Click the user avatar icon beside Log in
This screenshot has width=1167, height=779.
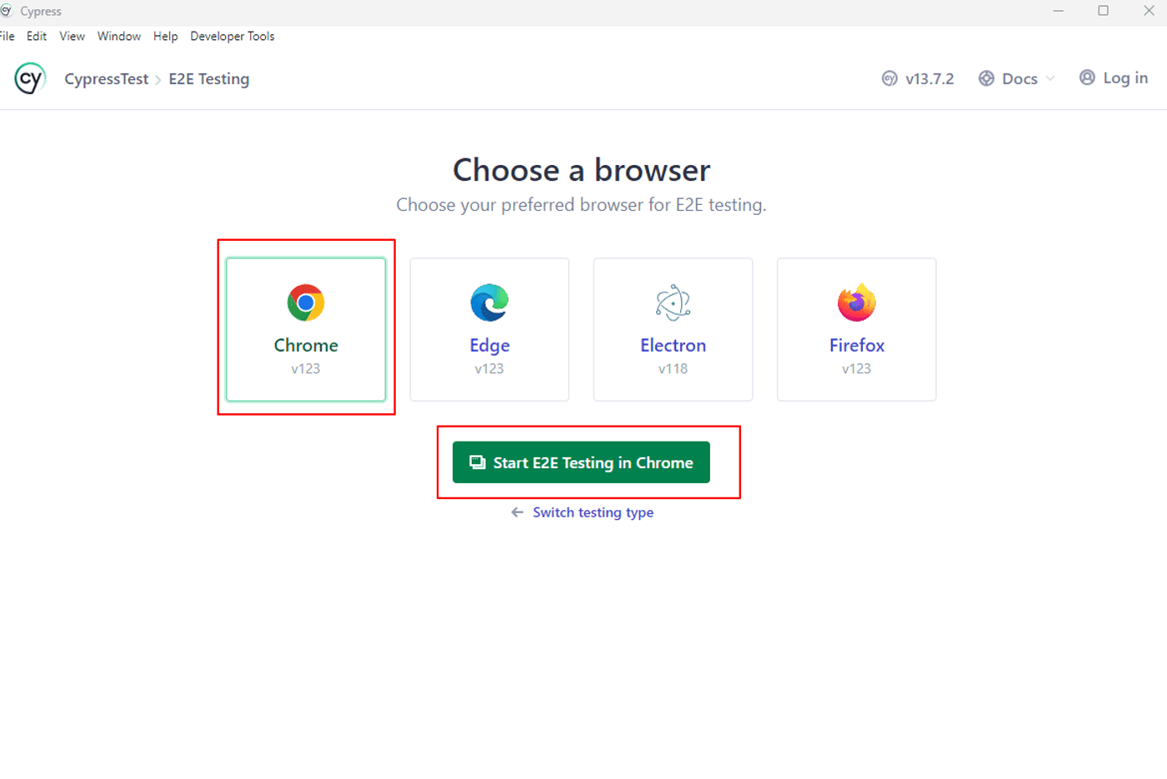[1087, 77]
